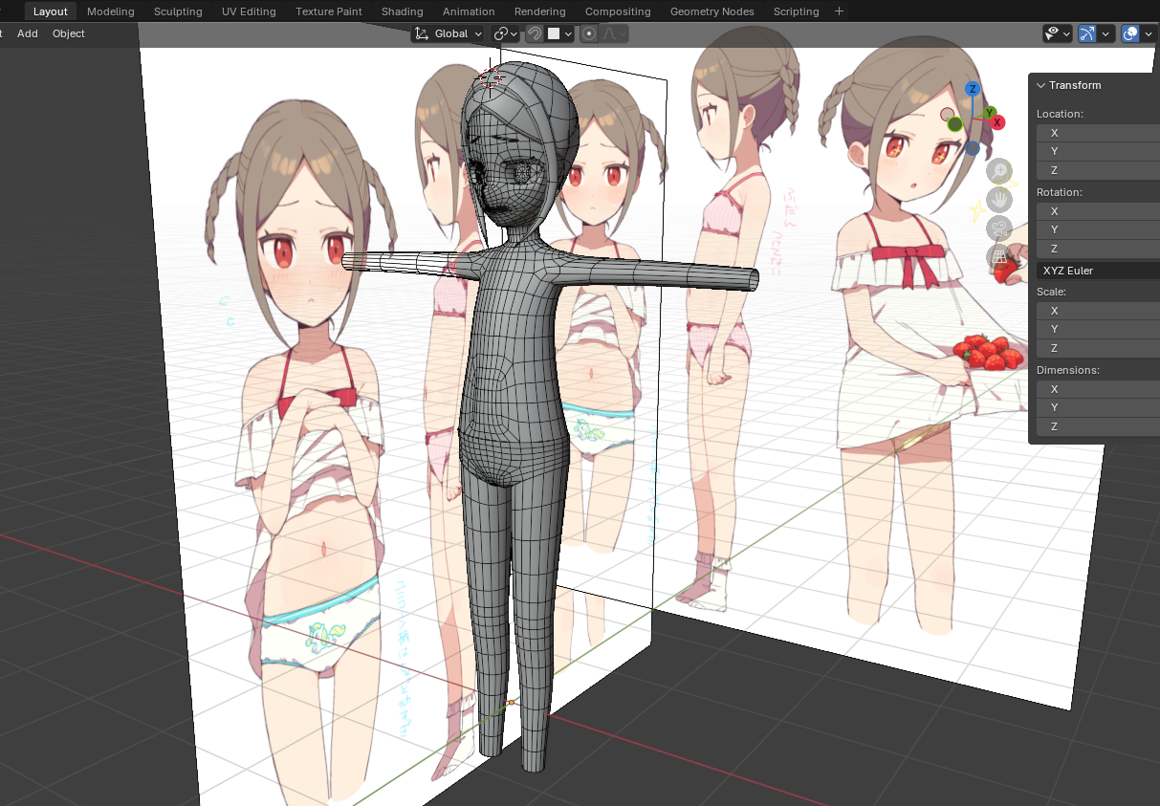Click the Scale X field
Screen dimensions: 1160x806
coord(1098,311)
